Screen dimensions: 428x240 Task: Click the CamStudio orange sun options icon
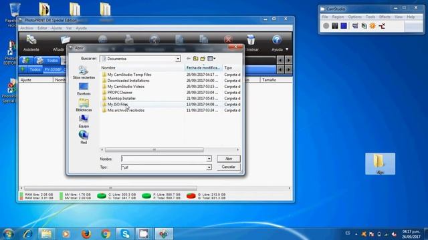pos(372,26)
